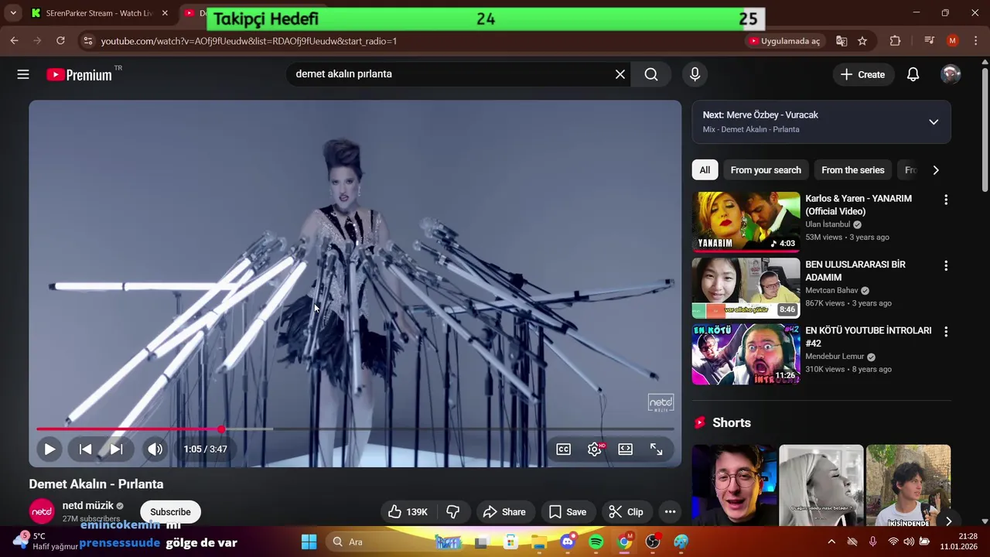
Task: Dislike the video with thumbs down
Action: pyautogui.click(x=453, y=511)
